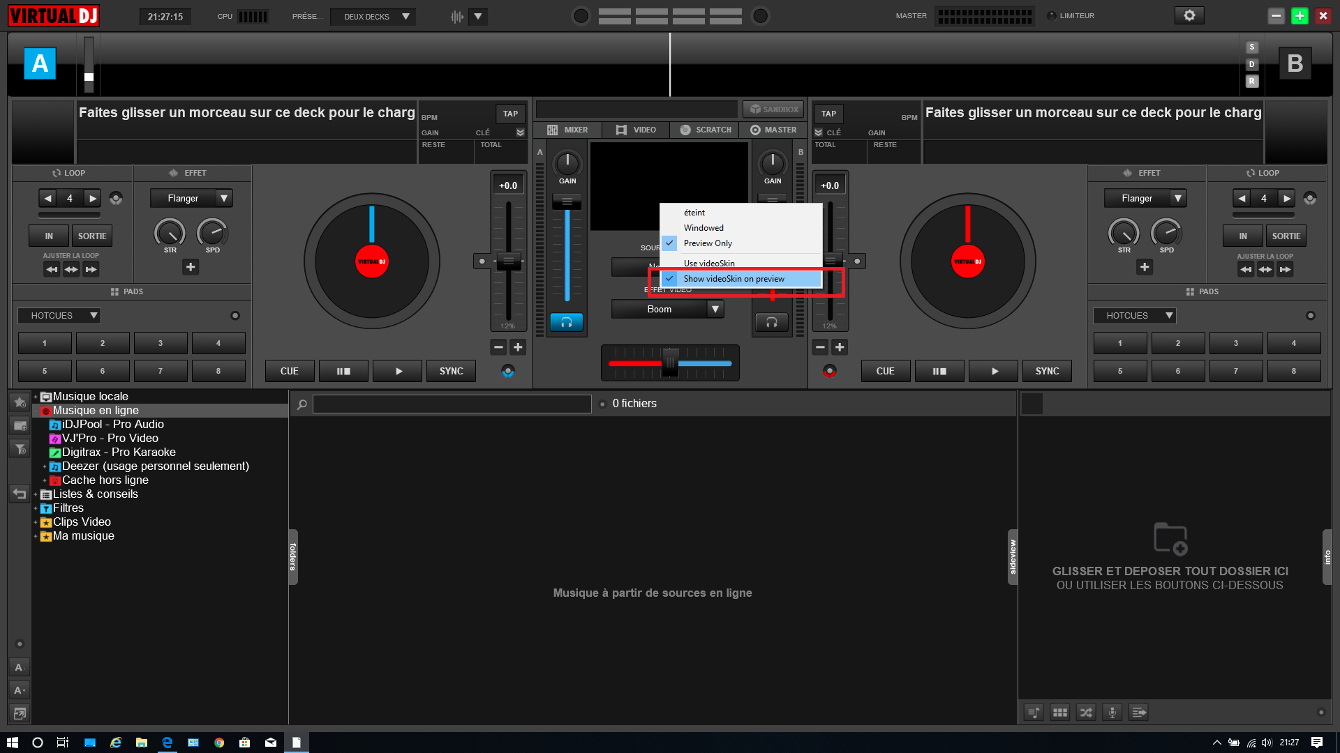Click deck B SYNC button
The width and height of the screenshot is (1340, 753).
coord(1048,371)
